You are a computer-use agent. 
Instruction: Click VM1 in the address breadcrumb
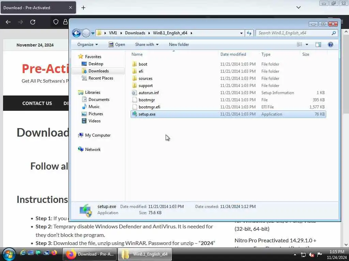coord(113,33)
